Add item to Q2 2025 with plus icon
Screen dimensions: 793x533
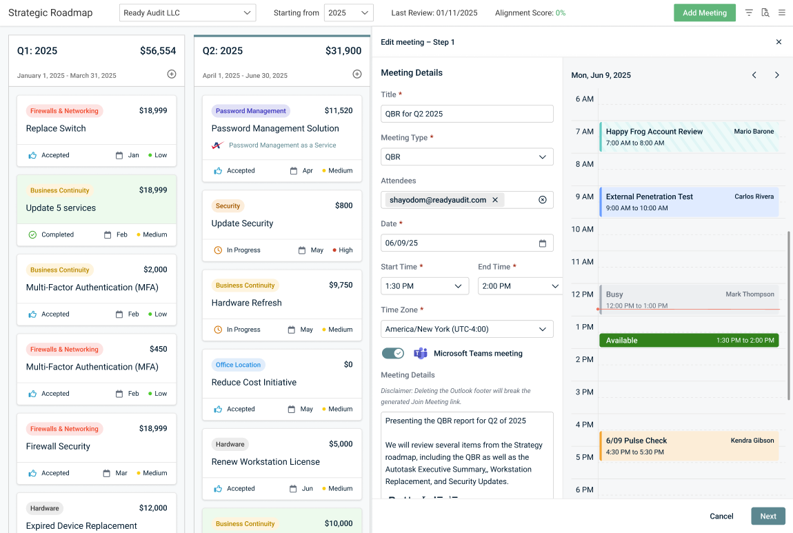pos(357,74)
